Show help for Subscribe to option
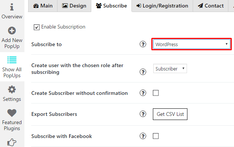The height and width of the screenshot is (147, 234). [143, 44]
